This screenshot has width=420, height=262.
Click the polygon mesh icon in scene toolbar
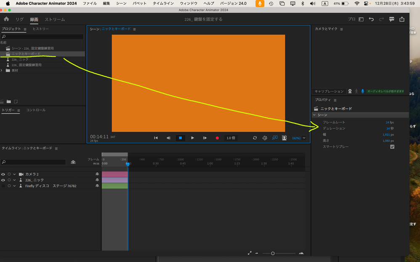coord(265,138)
